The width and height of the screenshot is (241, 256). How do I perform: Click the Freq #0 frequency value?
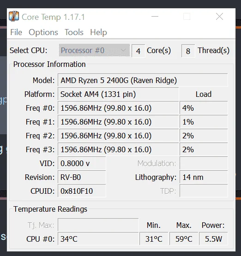point(118,108)
